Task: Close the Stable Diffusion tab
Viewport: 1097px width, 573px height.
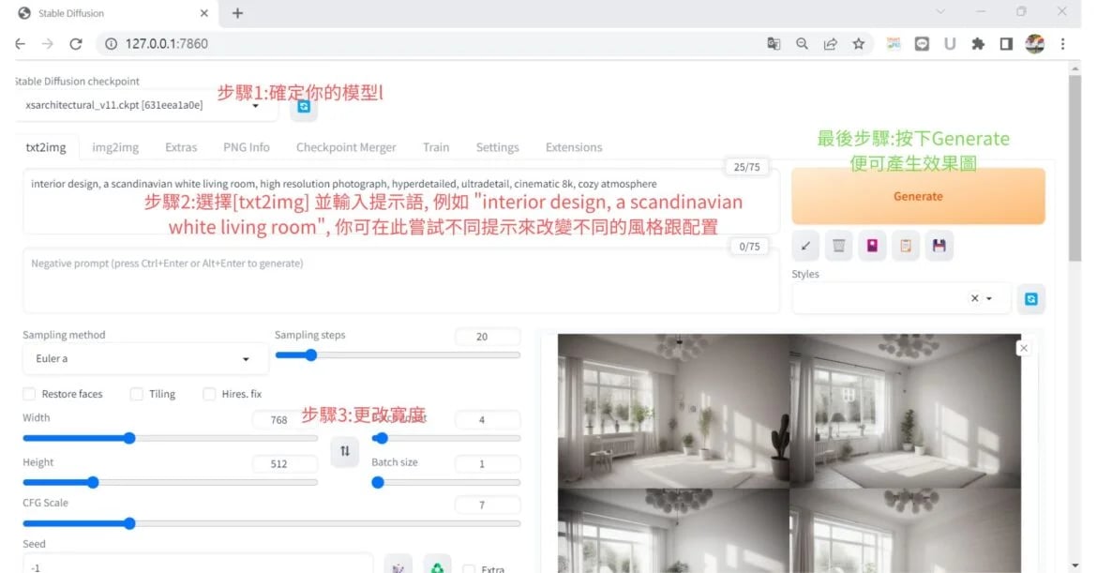Action: (x=203, y=13)
